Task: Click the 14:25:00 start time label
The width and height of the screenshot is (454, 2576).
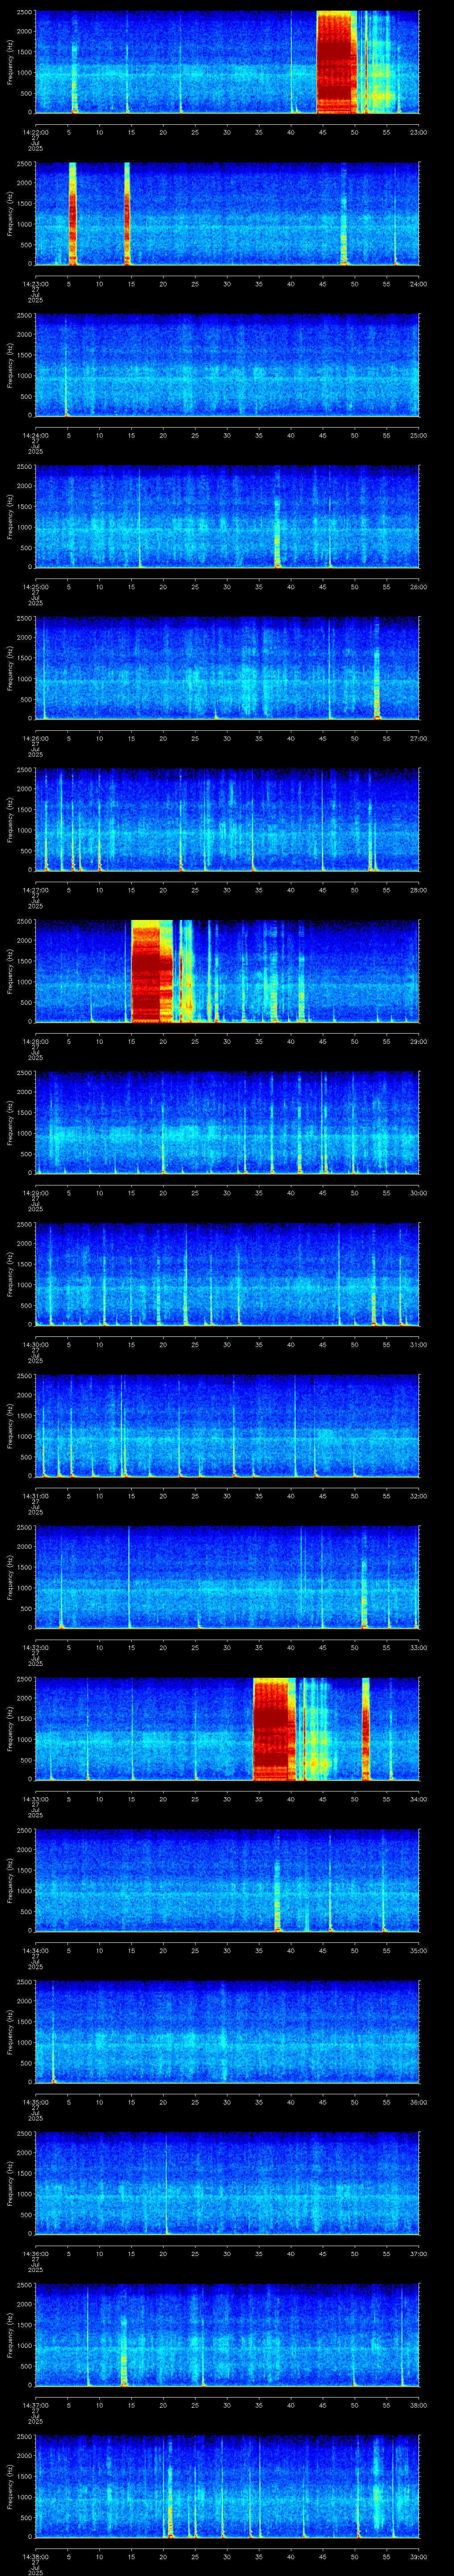Action: (36, 586)
